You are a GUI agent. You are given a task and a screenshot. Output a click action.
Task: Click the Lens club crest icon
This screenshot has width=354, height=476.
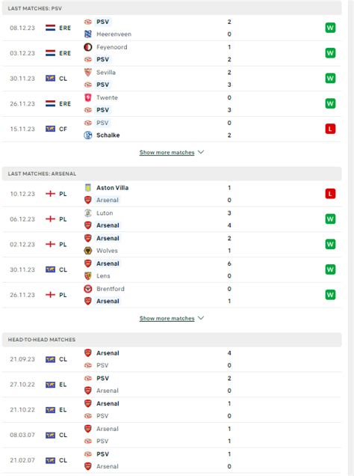[x=88, y=275]
